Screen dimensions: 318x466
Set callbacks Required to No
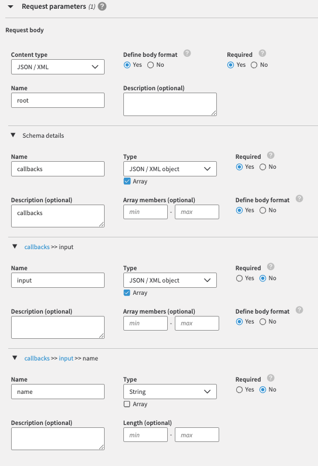point(262,167)
